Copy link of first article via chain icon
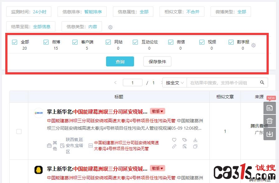 click(x=174, y=146)
